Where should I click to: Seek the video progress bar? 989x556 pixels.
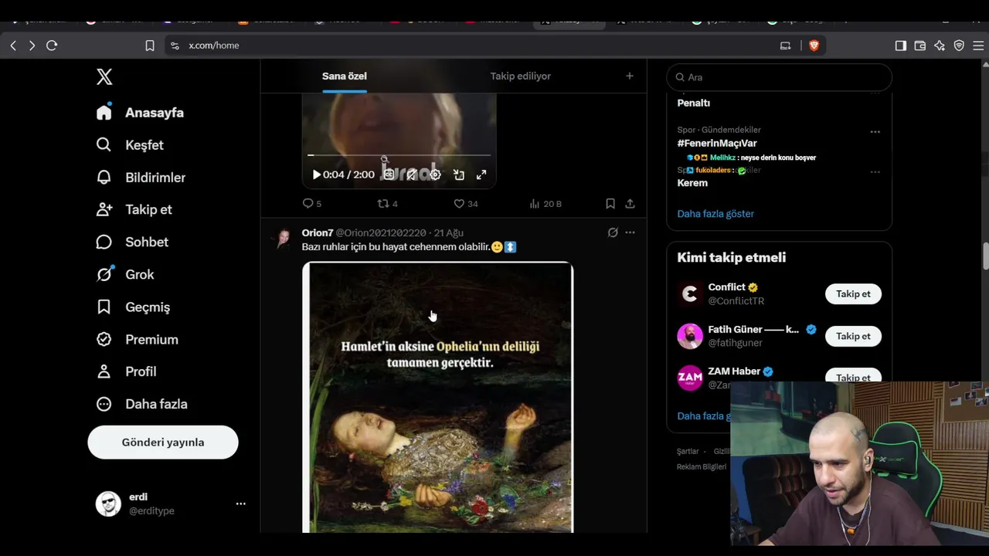pyautogui.click(x=399, y=155)
